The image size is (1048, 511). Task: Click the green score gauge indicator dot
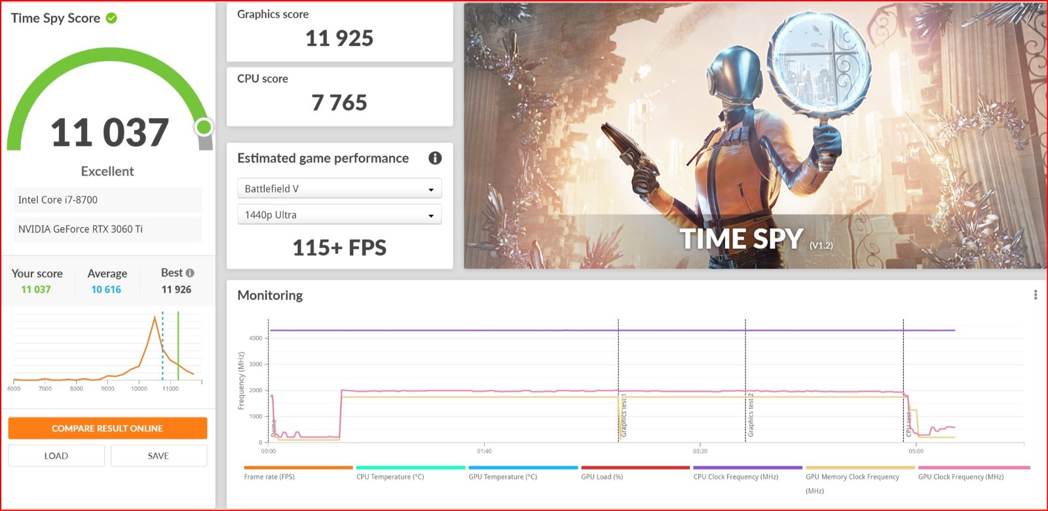204,127
